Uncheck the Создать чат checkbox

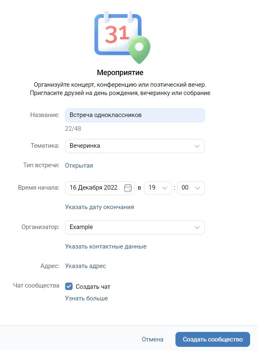coord(69,286)
